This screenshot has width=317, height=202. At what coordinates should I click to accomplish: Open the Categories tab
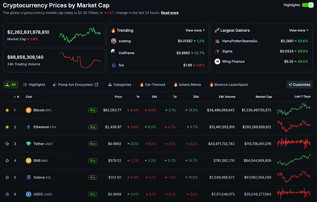120,85
